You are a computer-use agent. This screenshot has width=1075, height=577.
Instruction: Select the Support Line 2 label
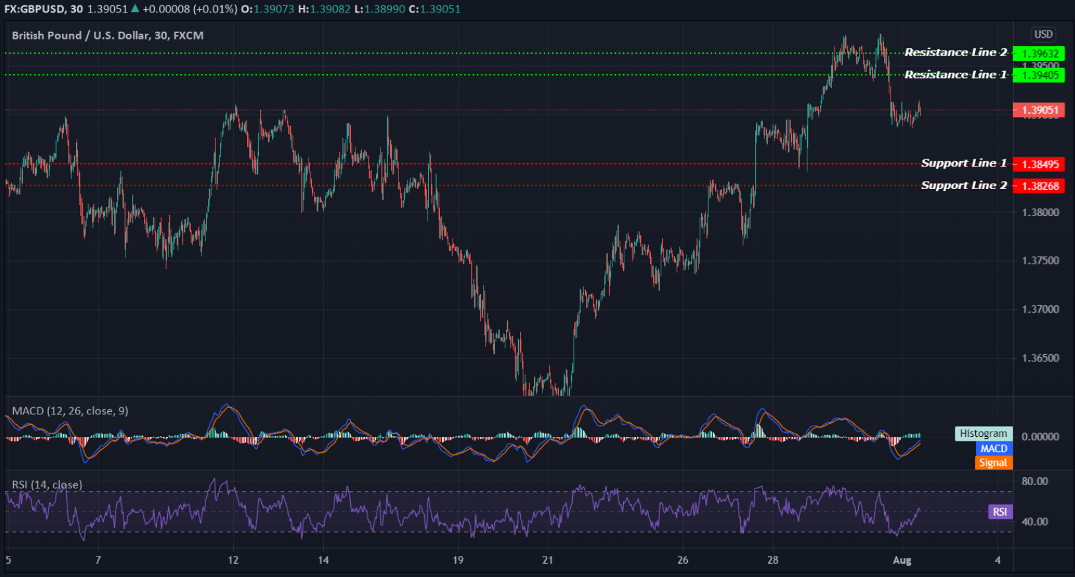964,185
